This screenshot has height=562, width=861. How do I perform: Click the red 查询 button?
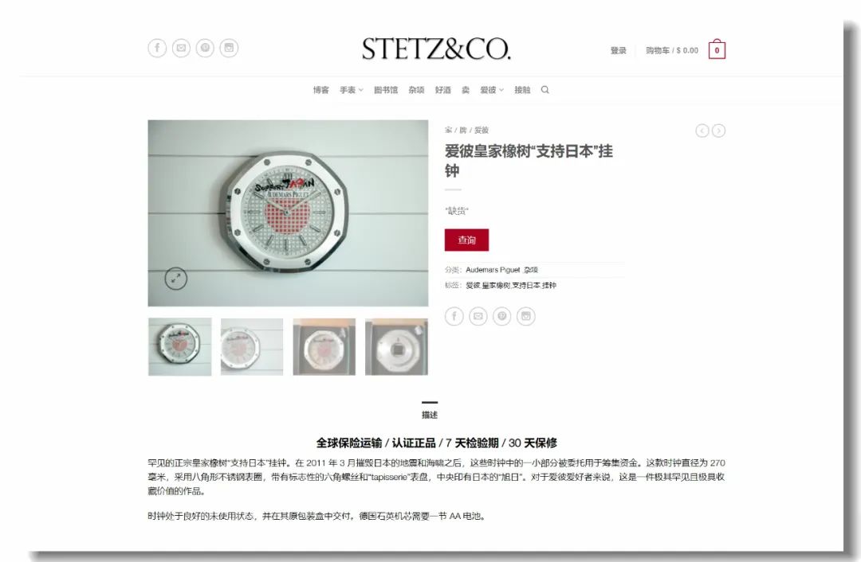point(466,240)
